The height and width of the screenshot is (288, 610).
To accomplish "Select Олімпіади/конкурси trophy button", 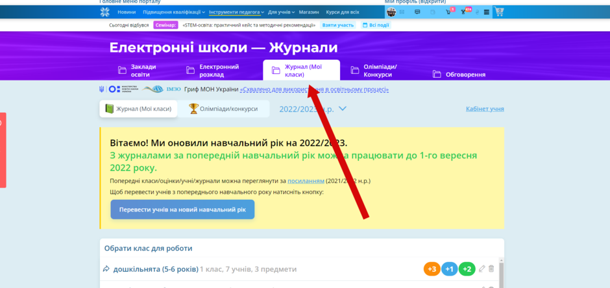I will point(223,109).
